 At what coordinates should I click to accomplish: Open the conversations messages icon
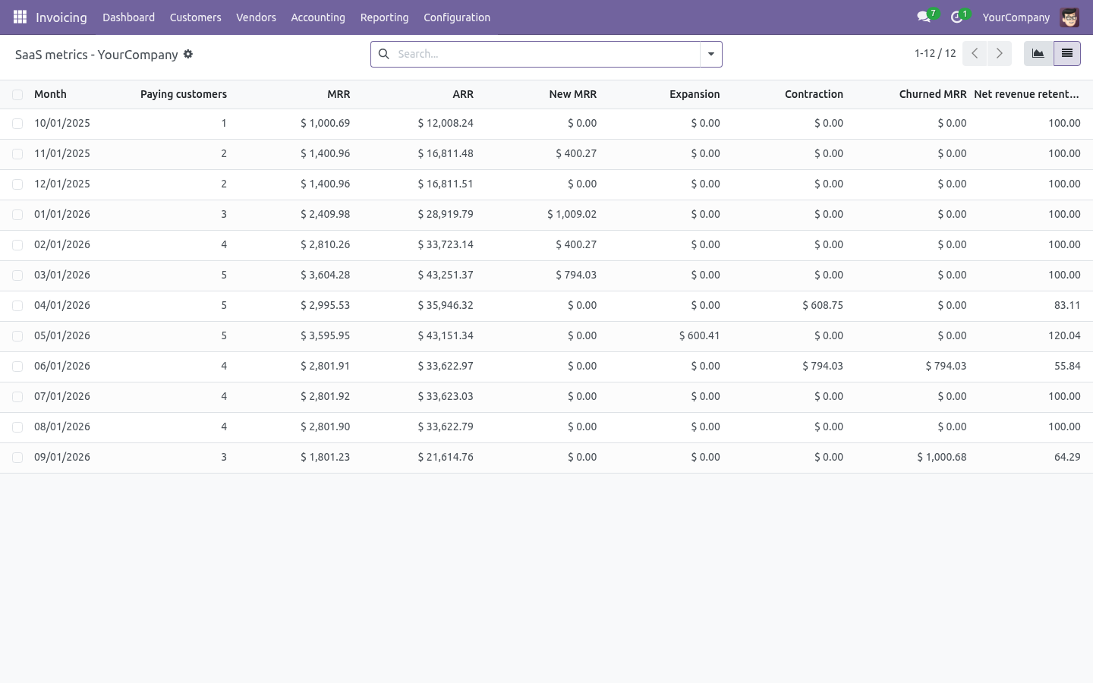click(924, 17)
